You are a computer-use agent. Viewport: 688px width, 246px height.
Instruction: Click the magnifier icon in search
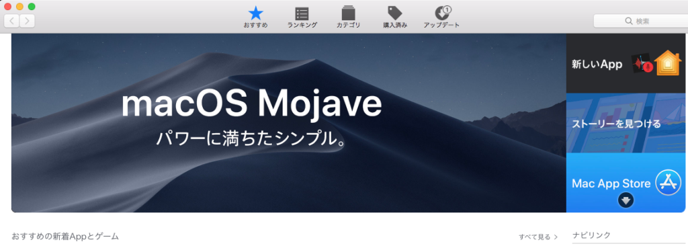[x=629, y=21]
